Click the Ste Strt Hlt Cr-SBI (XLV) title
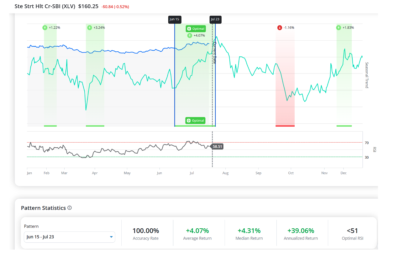Screen dimensions: 394x259 (45, 6)
